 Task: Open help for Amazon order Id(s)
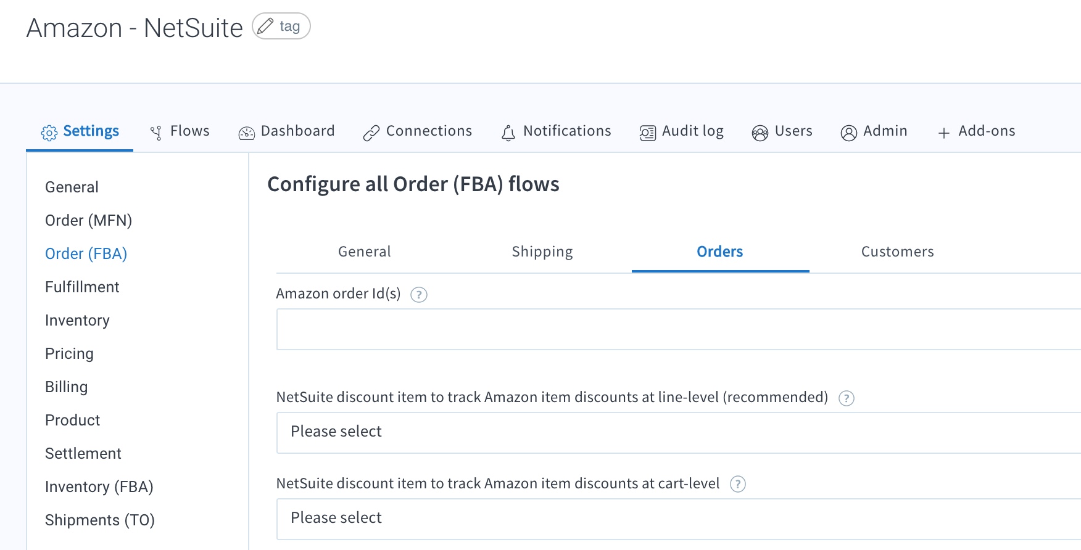(x=419, y=295)
